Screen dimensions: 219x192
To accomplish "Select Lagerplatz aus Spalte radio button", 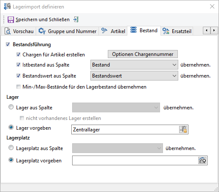I will click(x=11, y=148).
